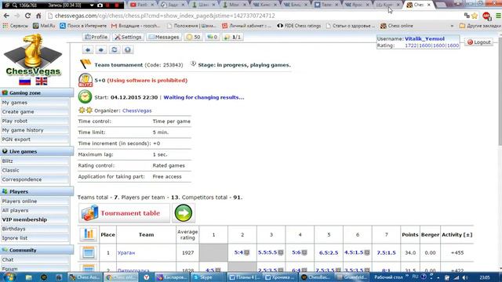Click the chat bubbles counter showing 0
Image resolution: width=502 pixels, height=282 pixels.
[x=212, y=37]
